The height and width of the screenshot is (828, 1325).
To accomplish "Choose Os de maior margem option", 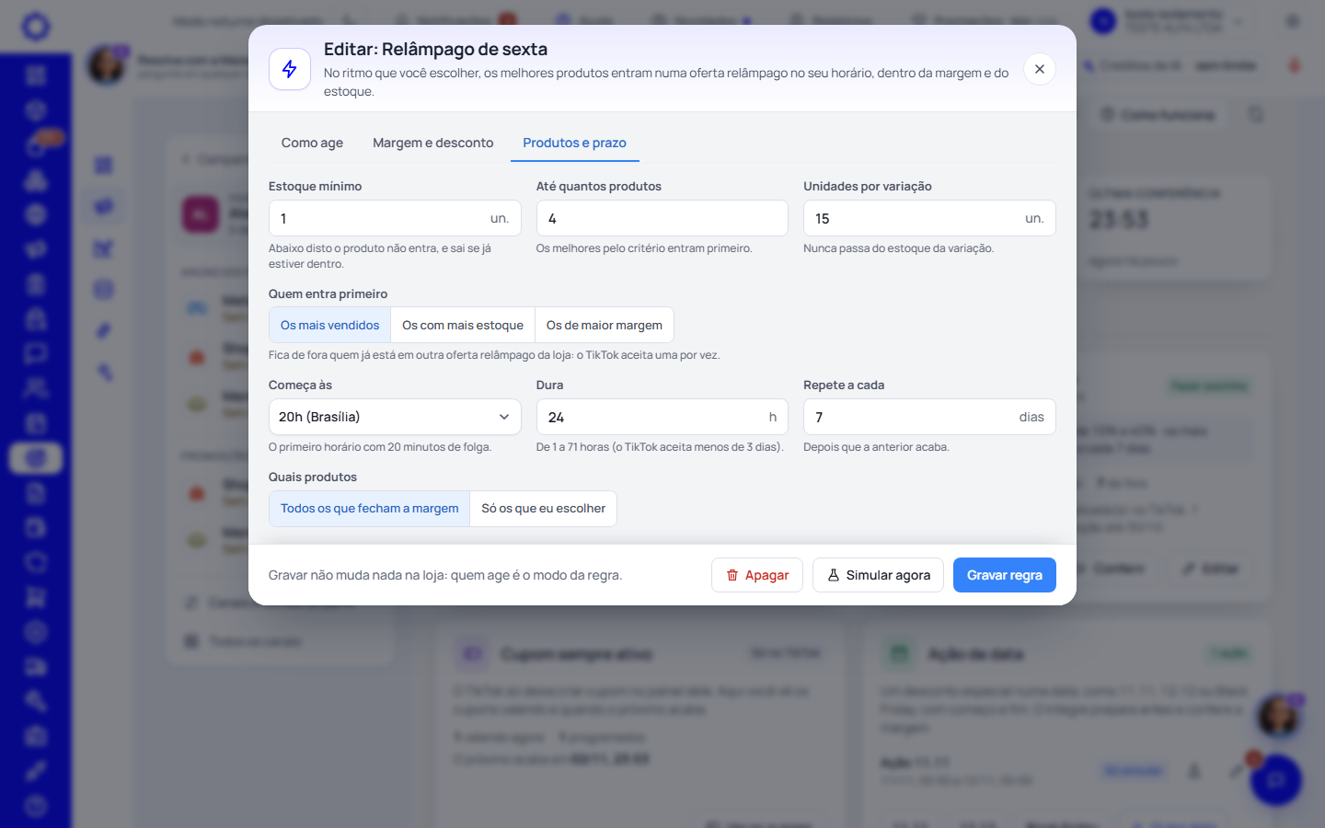I will (605, 325).
